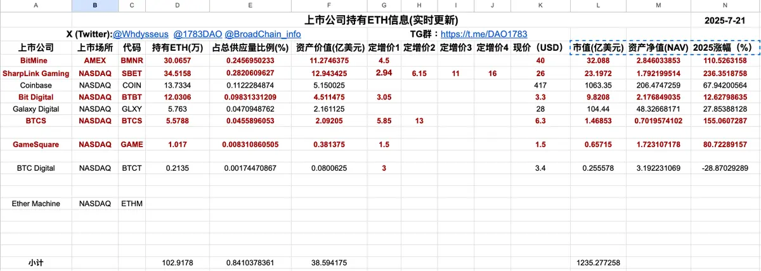Viewport: 761px width, 271px height.
Task: Select the Coinbase company cell
Action: tap(36, 85)
